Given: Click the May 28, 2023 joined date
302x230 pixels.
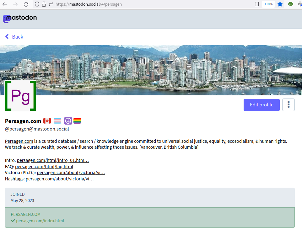Looking at the screenshot, I should pos(22,201).
